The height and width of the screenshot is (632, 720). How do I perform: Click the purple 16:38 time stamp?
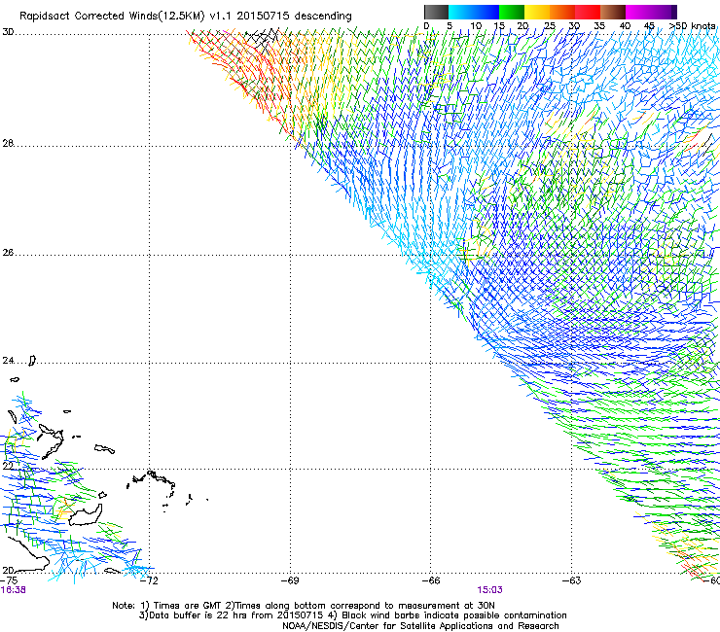[x=13, y=590]
